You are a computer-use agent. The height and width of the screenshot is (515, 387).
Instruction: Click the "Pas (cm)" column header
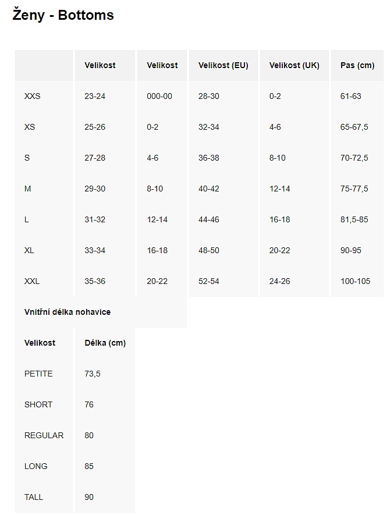(357, 65)
